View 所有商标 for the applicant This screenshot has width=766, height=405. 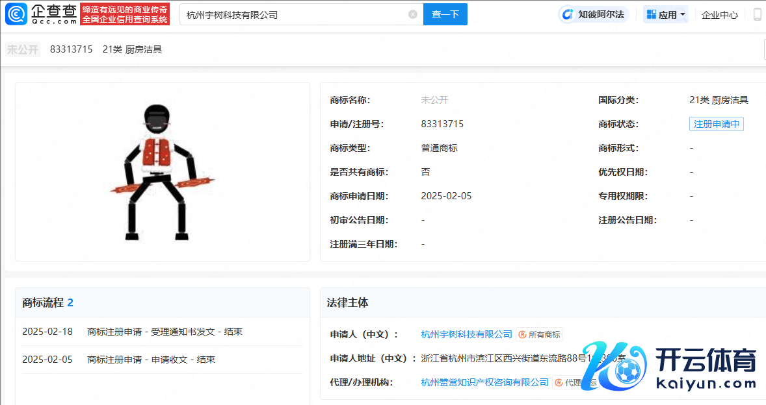pos(544,335)
